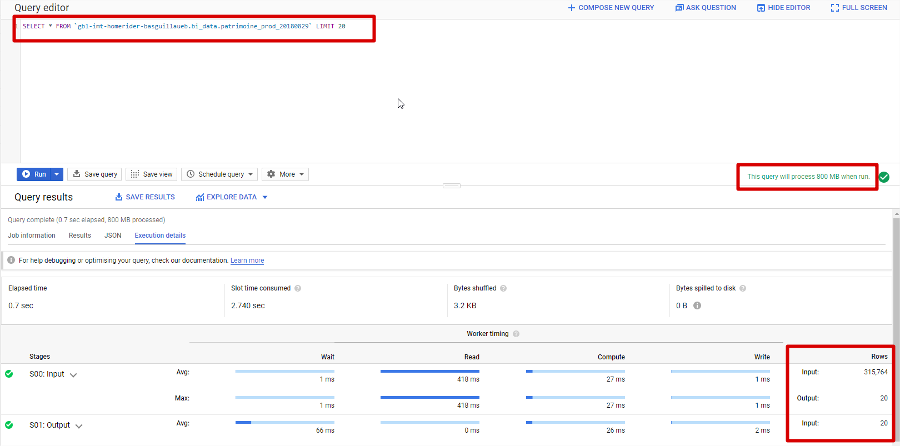This screenshot has width=900, height=446.
Task: Click the S01 stage success status icon
Action: click(9, 425)
